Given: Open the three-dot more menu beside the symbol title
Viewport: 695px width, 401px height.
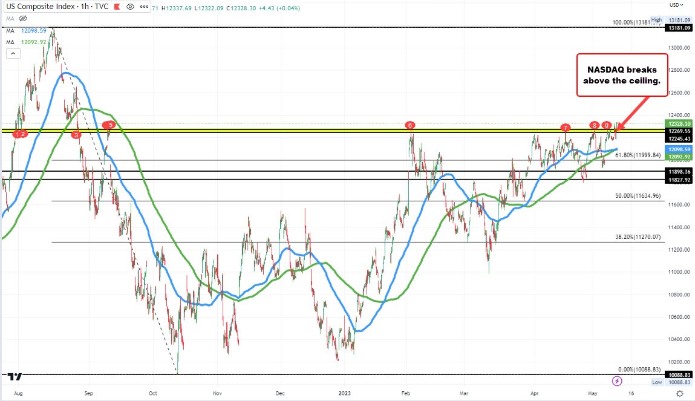Looking at the screenshot, I should [x=144, y=7].
